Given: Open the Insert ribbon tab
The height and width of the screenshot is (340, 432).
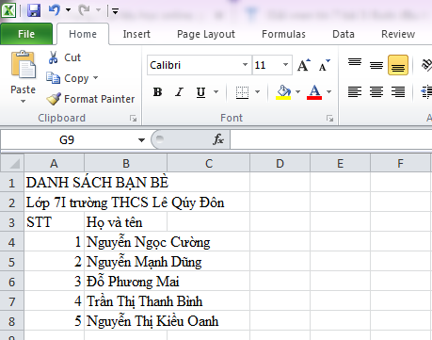Looking at the screenshot, I should (136, 34).
